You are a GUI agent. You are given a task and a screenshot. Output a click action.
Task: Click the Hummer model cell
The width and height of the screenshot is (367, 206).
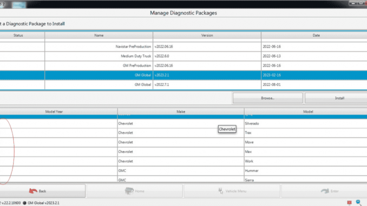point(306,171)
